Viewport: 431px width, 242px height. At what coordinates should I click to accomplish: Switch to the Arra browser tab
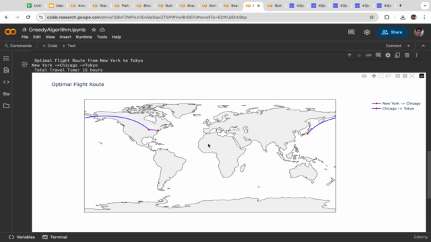pyautogui.click(x=78, y=5)
